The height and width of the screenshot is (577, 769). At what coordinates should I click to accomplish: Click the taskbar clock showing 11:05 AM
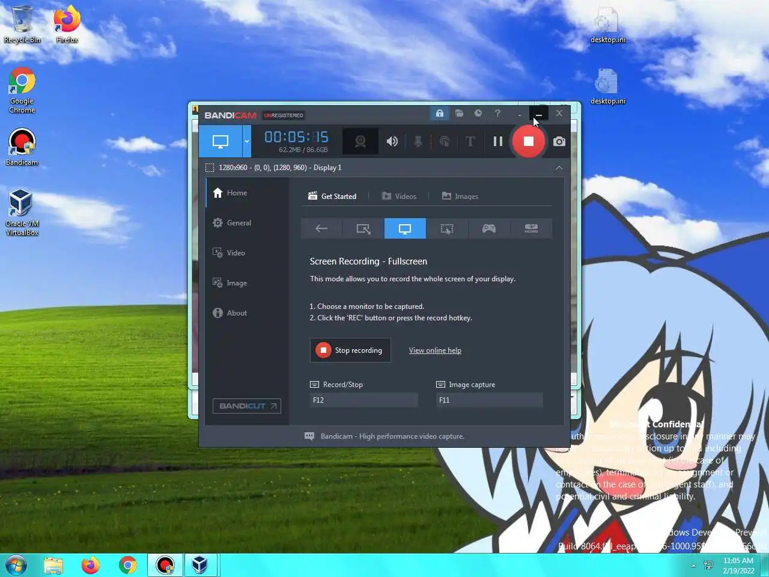[738, 566]
